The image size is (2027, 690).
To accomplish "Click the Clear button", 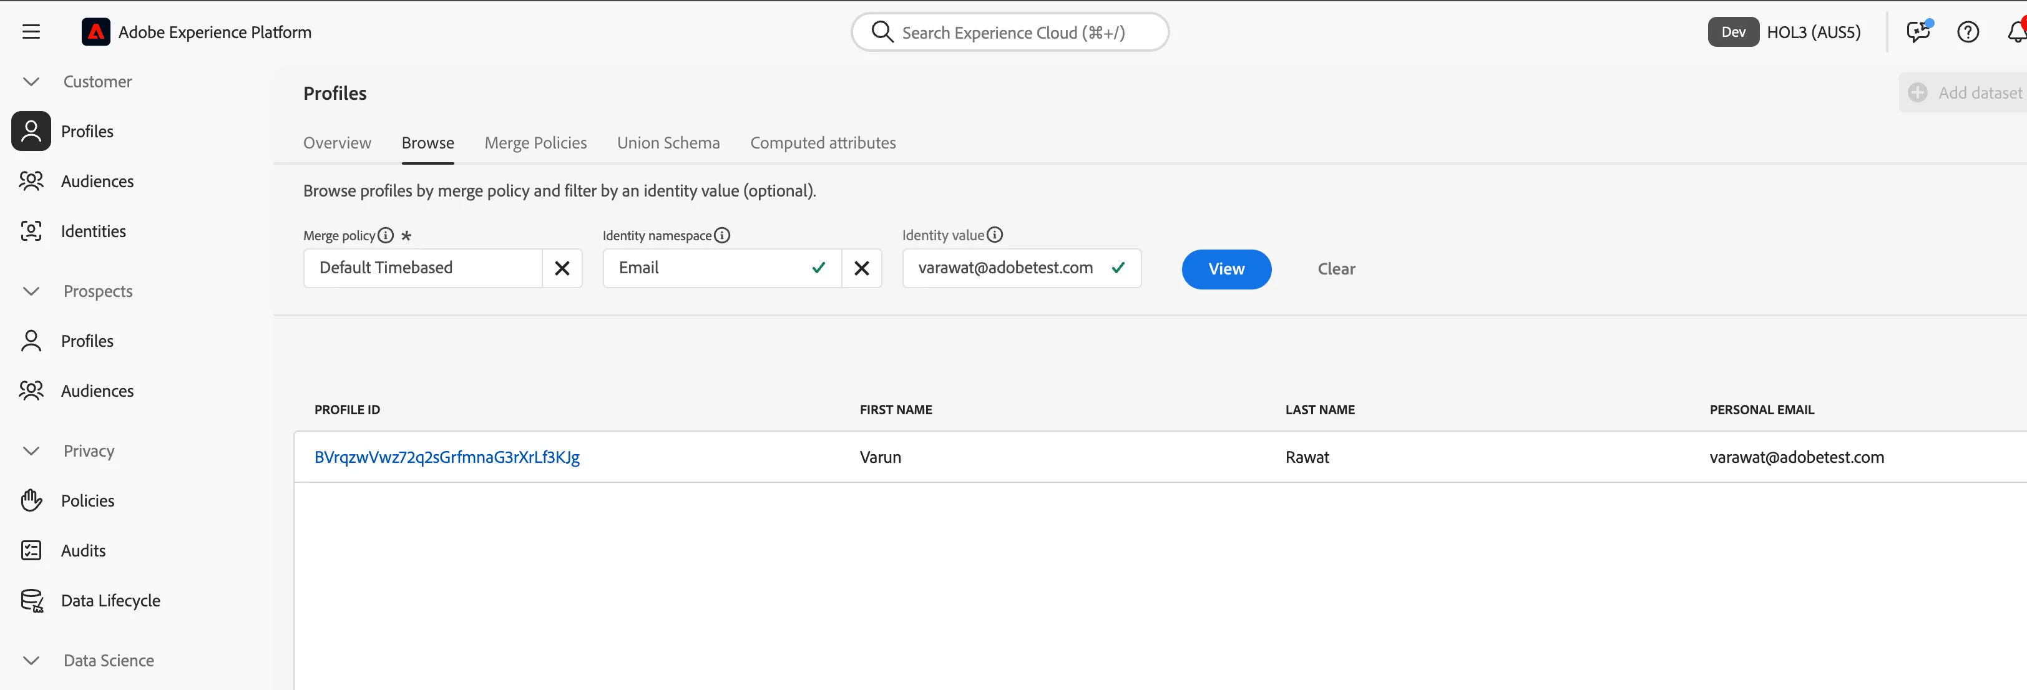I will coord(1336,269).
